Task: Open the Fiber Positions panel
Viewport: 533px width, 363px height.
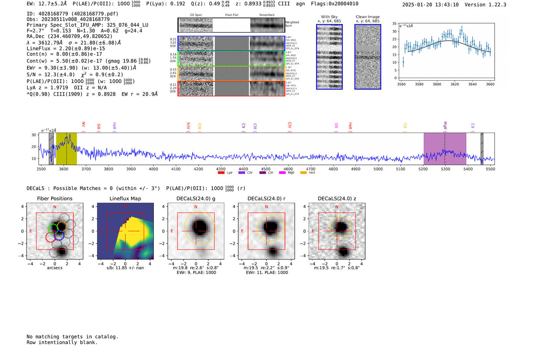Action: [x=55, y=231]
